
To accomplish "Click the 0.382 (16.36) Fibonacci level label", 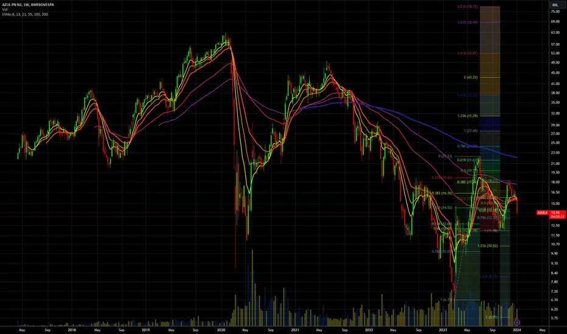I will pyautogui.click(x=442, y=193).
